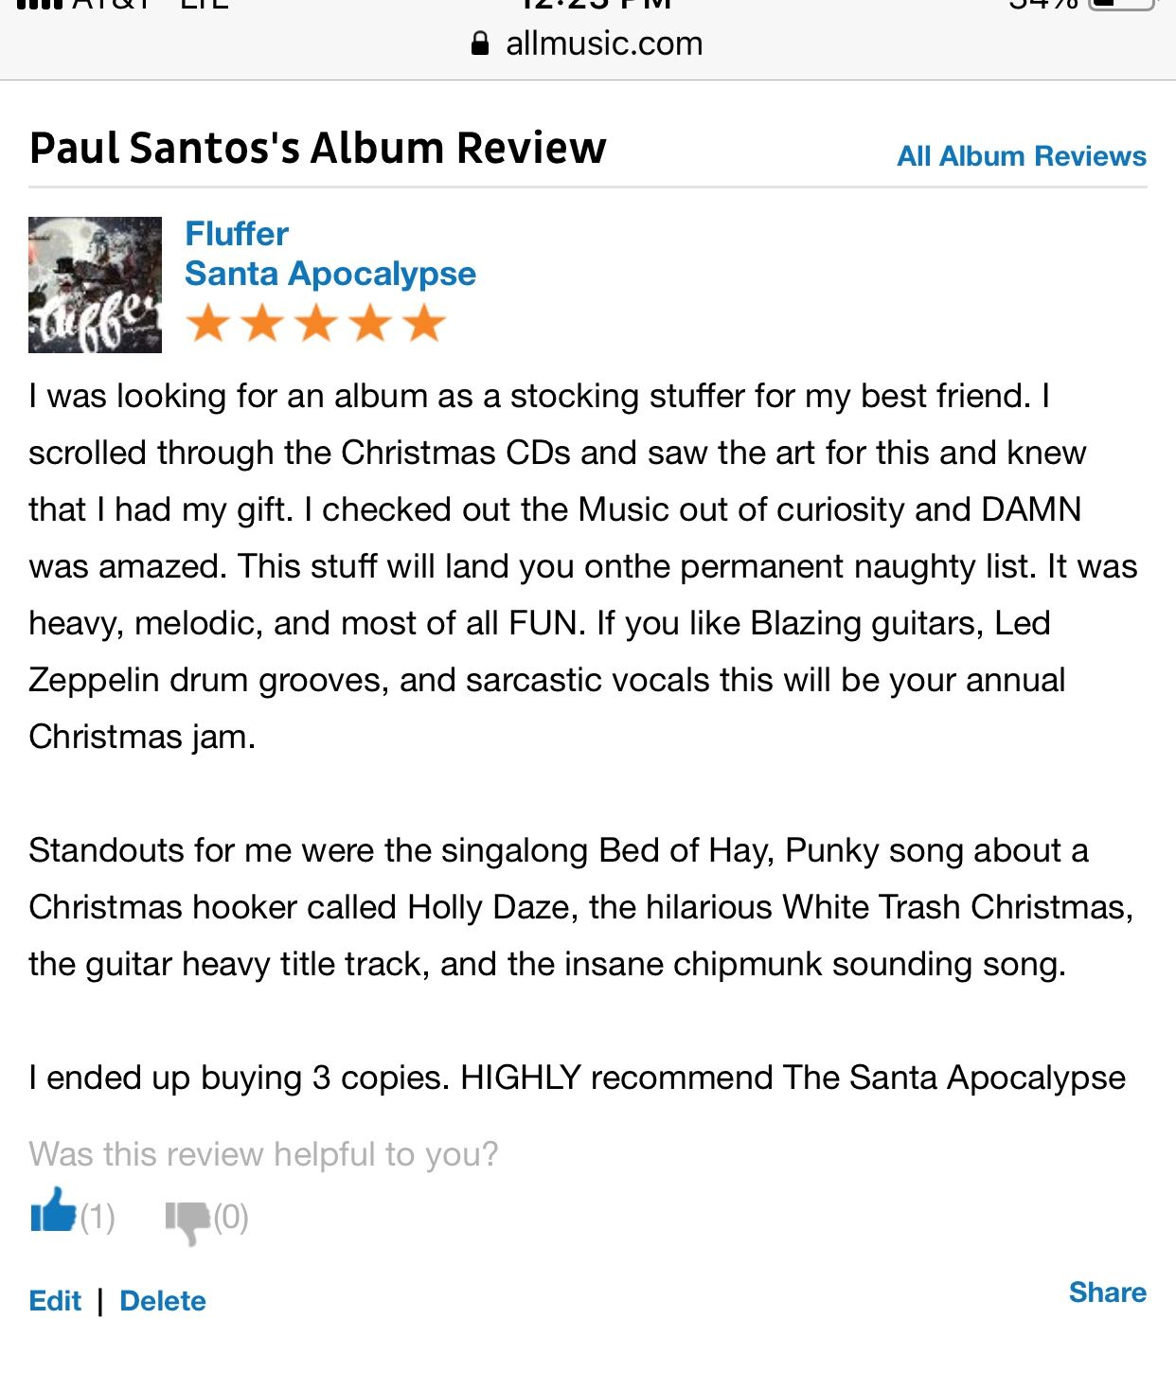Click the Paul Santos's Album Review heading
This screenshot has height=1390, width=1176.
point(317,149)
